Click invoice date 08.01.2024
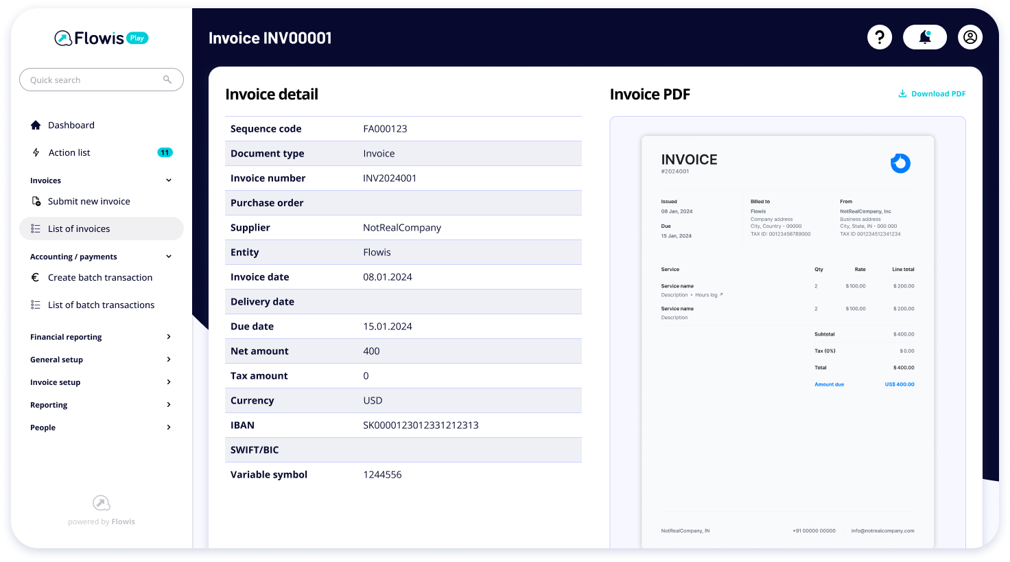1010x562 pixels. click(388, 277)
